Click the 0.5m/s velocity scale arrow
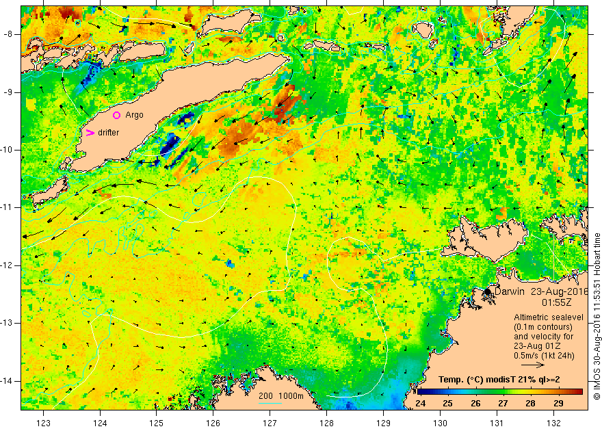Image resolution: width=602 pixels, height=431 pixels. point(533,365)
